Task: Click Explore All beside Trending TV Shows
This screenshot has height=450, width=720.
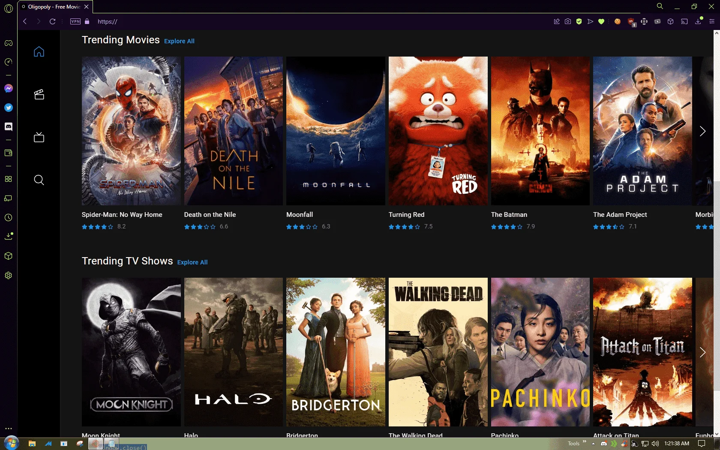Action: tap(192, 262)
